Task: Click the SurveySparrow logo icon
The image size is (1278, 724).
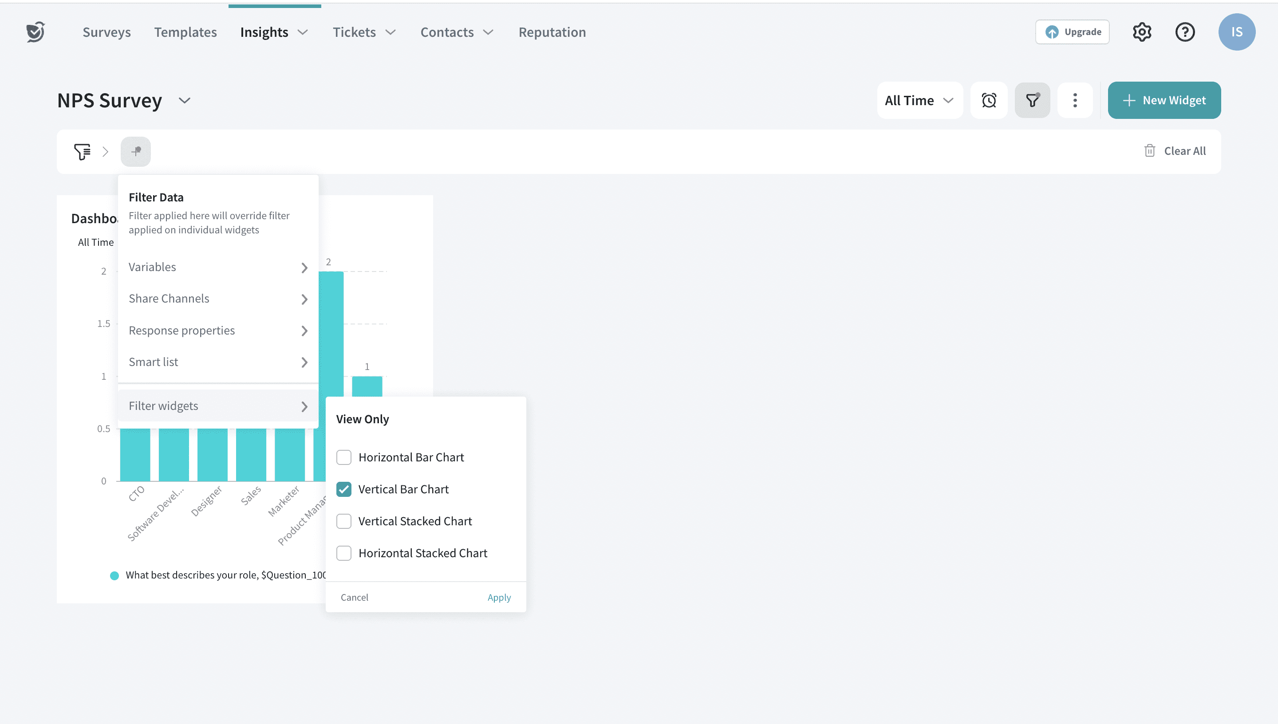Action: tap(35, 32)
